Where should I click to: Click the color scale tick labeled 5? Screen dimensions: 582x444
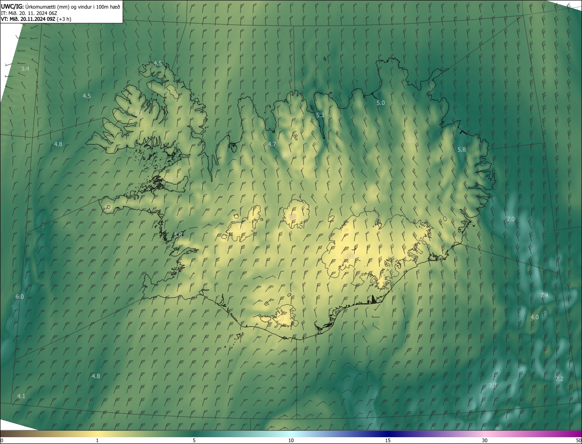(194, 440)
